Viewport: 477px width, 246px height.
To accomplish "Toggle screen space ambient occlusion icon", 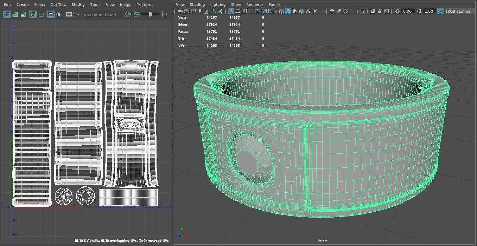I will point(332,11).
